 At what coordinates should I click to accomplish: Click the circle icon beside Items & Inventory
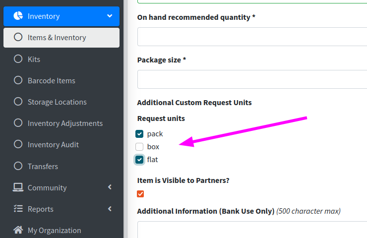pos(18,37)
